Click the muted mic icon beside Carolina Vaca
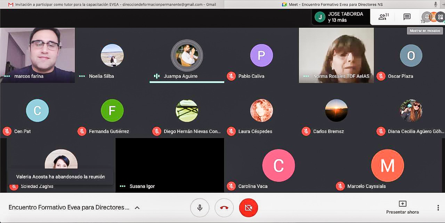This screenshot has height=223, width=445. coord(231,186)
